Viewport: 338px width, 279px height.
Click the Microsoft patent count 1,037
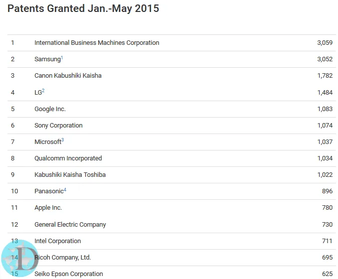point(325,142)
